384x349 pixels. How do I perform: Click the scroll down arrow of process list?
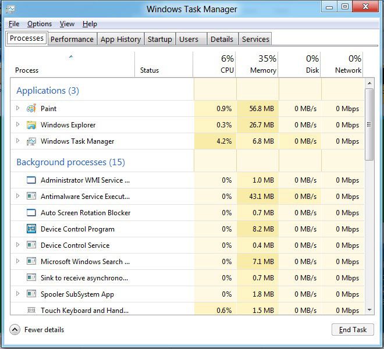(369, 310)
